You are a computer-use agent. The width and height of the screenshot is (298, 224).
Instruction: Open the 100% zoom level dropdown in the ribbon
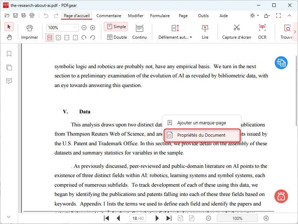[62, 28]
